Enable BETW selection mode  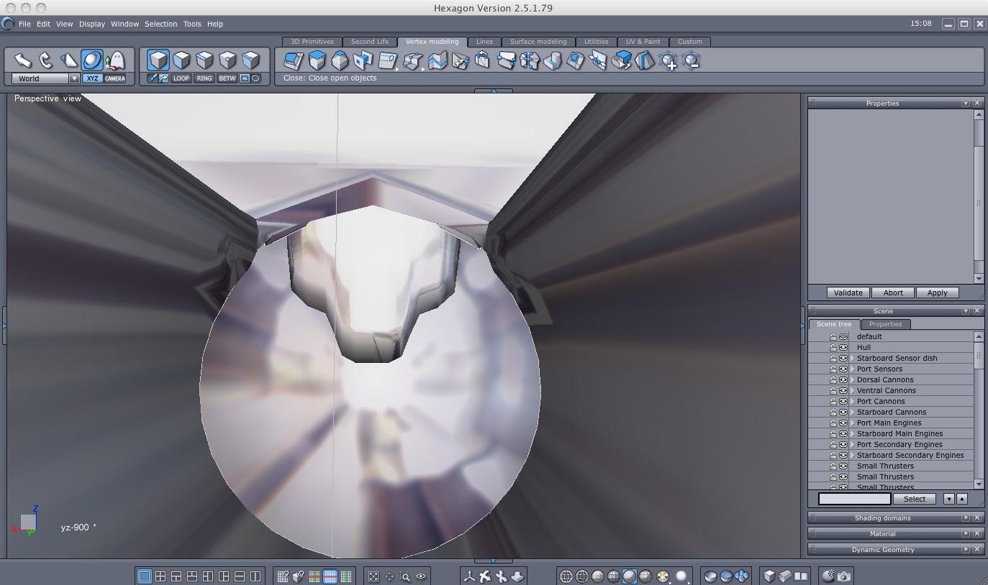click(227, 78)
